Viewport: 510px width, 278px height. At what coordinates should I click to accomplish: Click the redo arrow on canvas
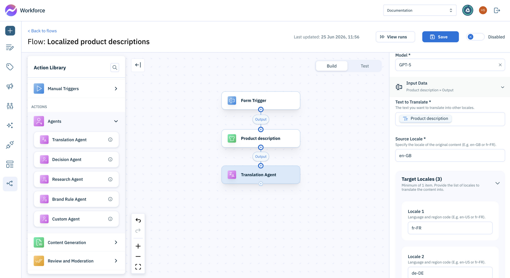click(138, 230)
